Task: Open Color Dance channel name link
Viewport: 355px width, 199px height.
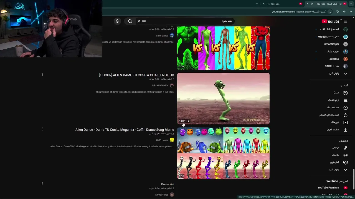Action: tap(162, 36)
